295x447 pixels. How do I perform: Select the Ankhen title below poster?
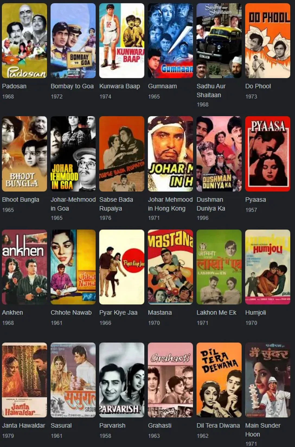point(12,313)
